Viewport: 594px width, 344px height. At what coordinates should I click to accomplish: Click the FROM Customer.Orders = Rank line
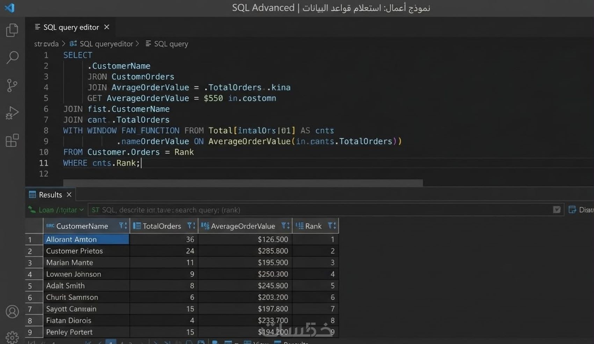click(128, 152)
